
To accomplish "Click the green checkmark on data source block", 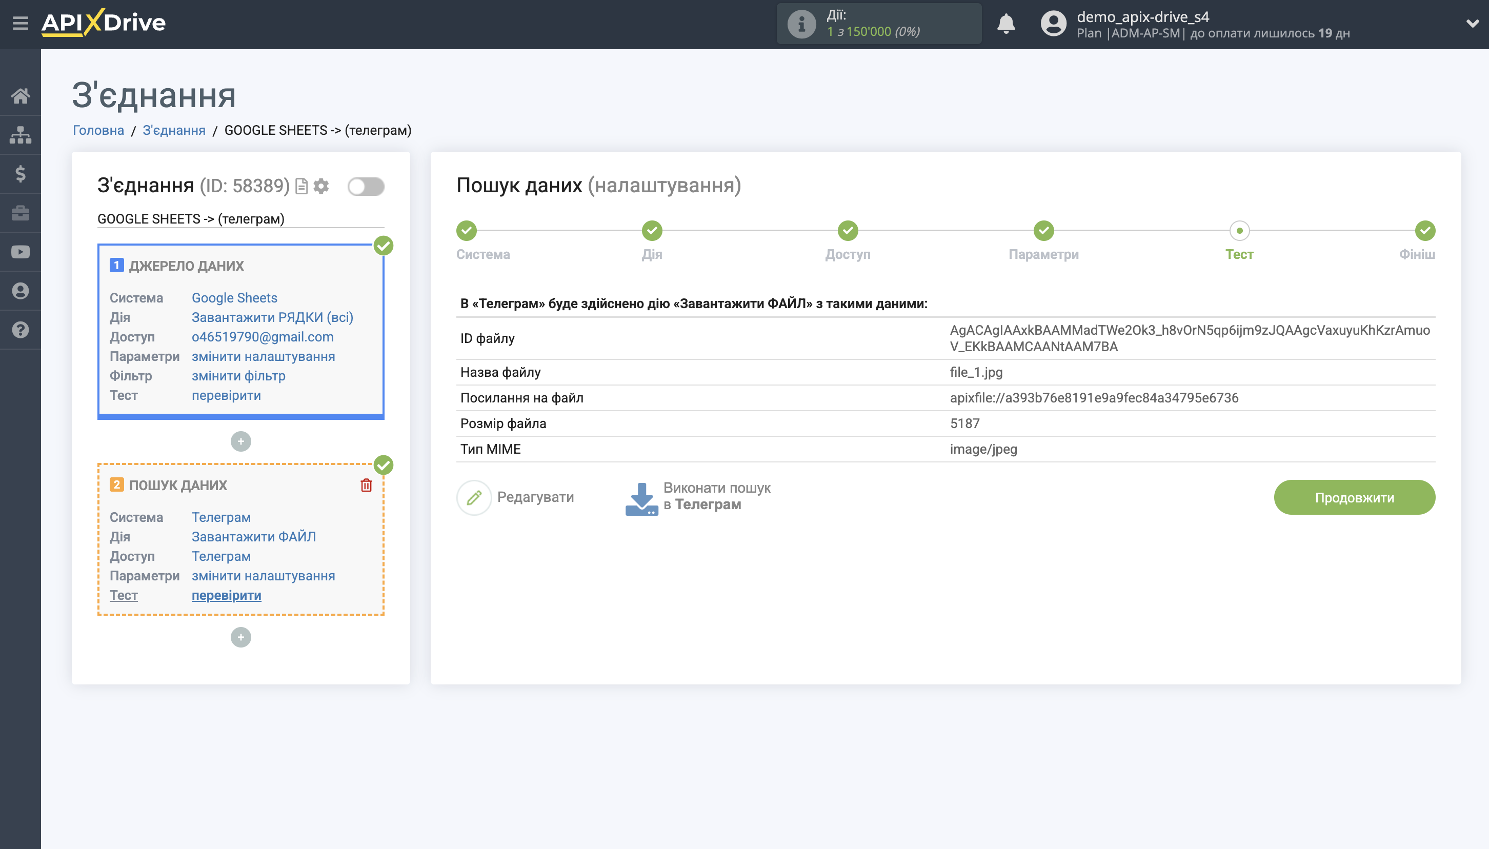I will 383,247.
